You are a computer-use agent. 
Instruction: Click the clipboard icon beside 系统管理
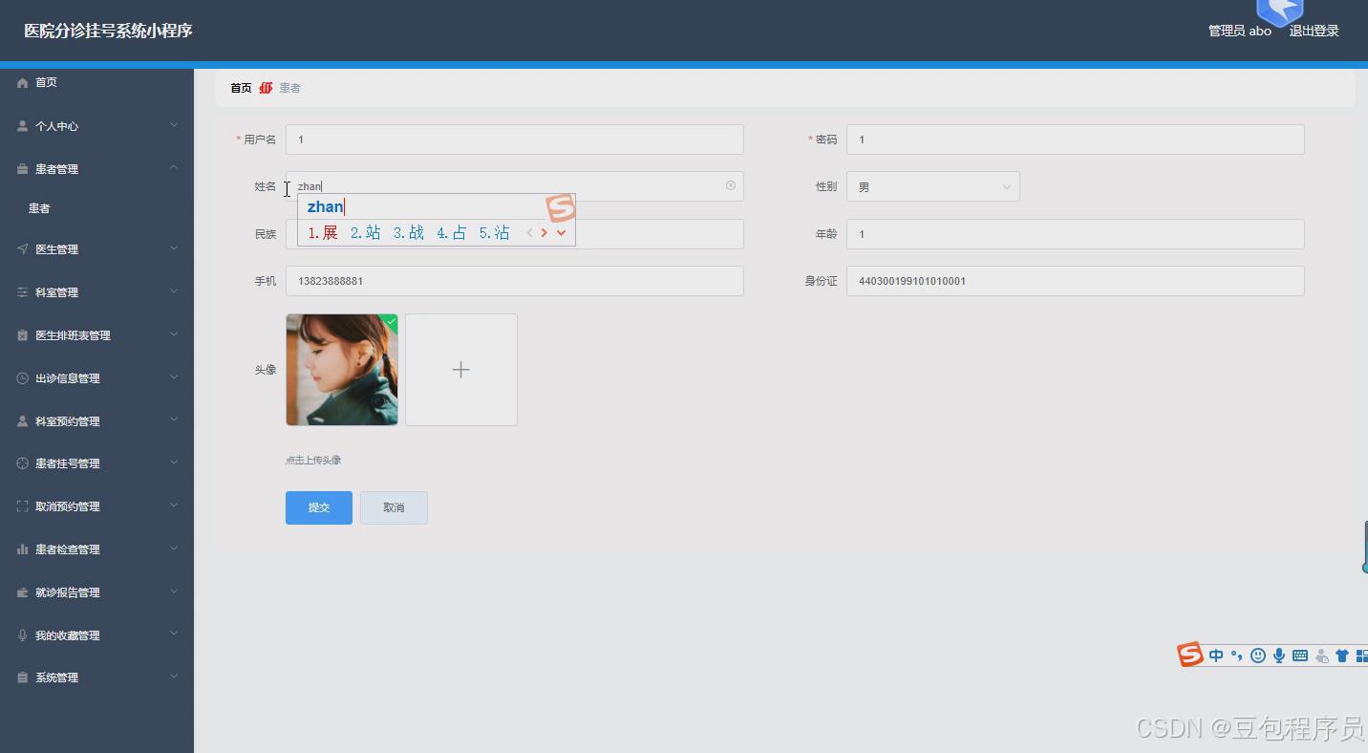[23, 678]
